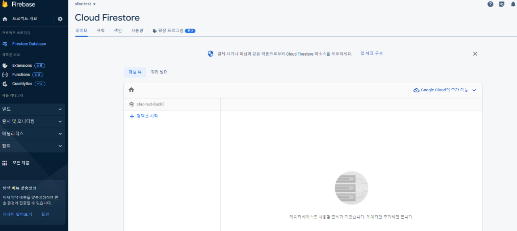Click the App Check shield icon
The image size is (517, 231).
coord(211,54)
